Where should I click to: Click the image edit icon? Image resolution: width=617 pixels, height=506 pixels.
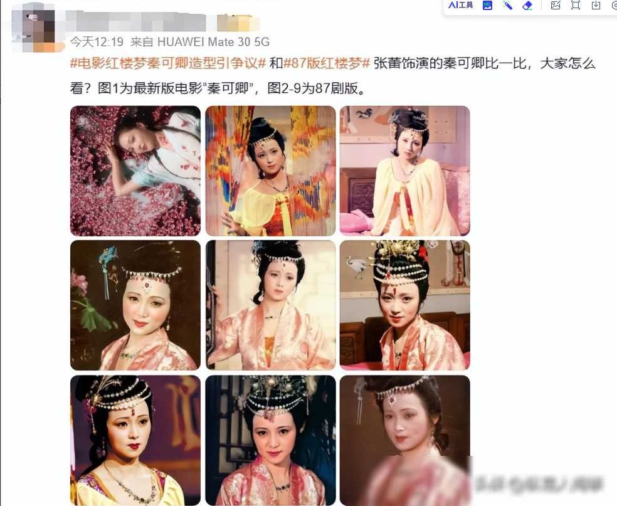[x=556, y=5]
